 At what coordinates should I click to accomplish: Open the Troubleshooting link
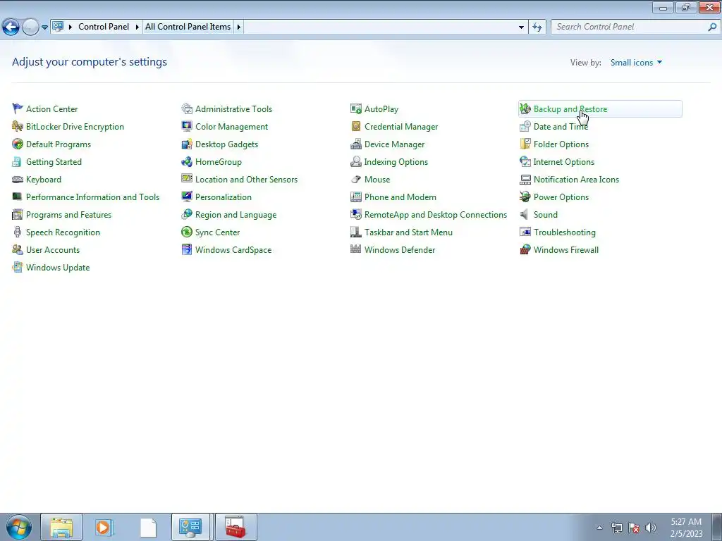(565, 232)
